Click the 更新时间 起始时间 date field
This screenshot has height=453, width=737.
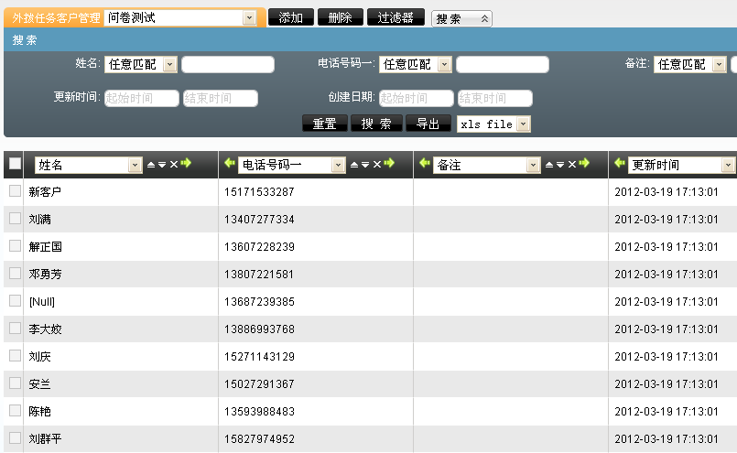[141, 98]
